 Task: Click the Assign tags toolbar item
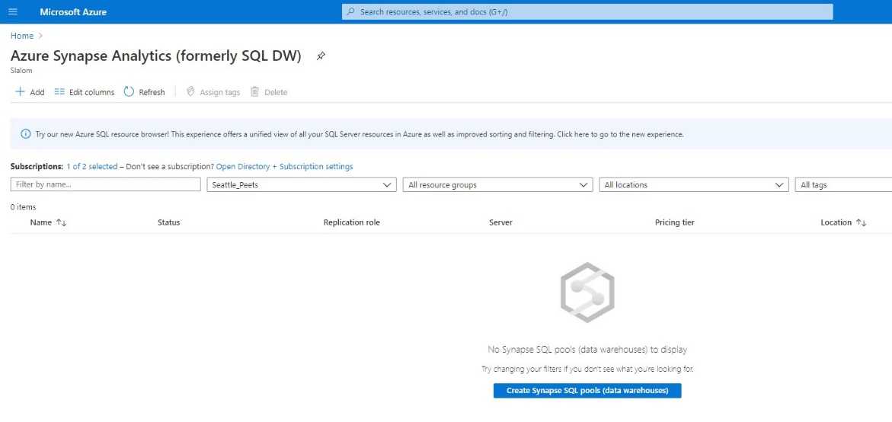click(x=213, y=92)
